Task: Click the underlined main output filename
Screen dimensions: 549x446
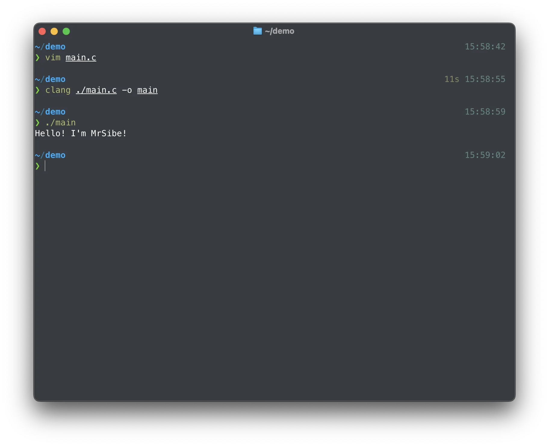Action: [147, 90]
